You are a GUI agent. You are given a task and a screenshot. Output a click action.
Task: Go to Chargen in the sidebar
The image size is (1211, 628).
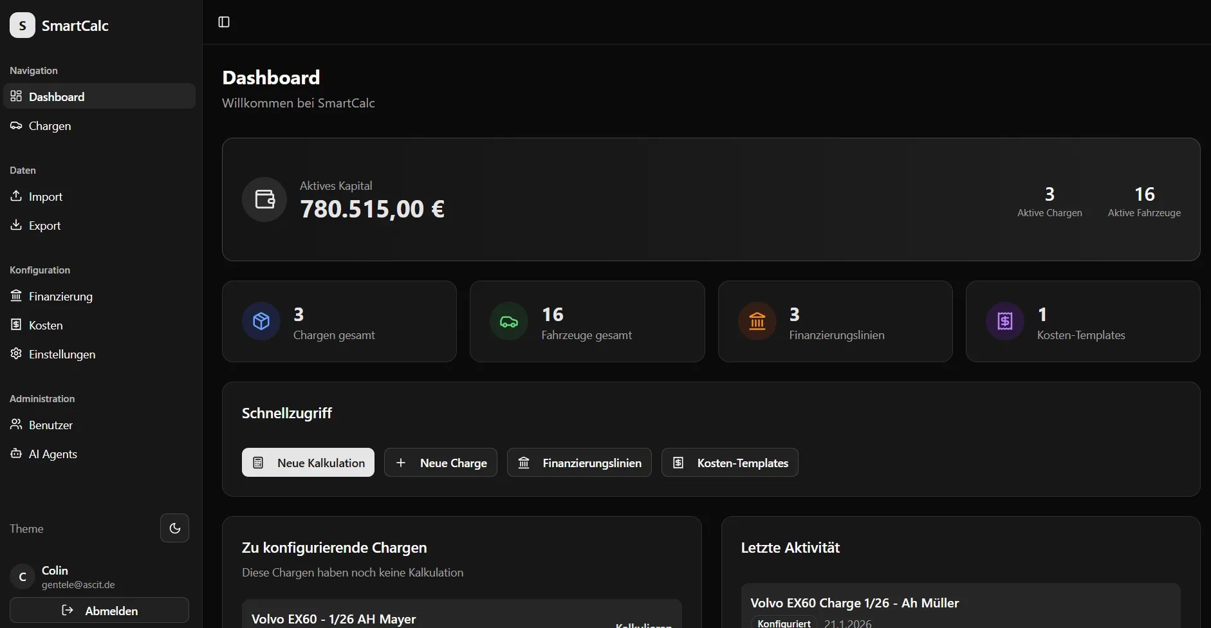[50, 126]
